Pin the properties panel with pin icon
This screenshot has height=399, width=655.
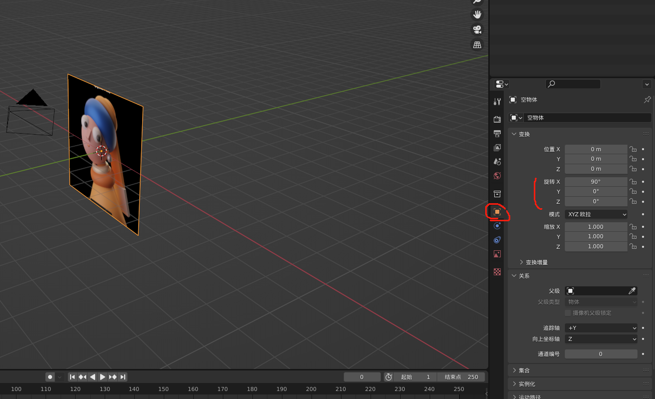(x=647, y=100)
